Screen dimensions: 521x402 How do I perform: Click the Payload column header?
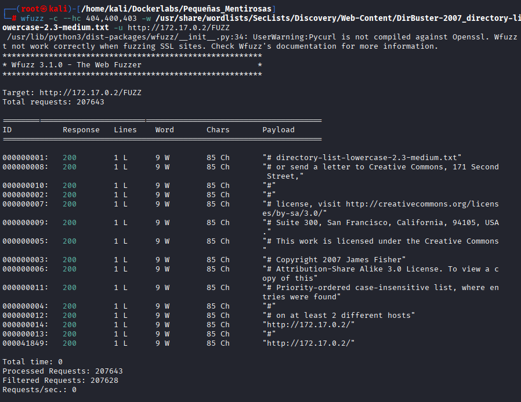278,130
